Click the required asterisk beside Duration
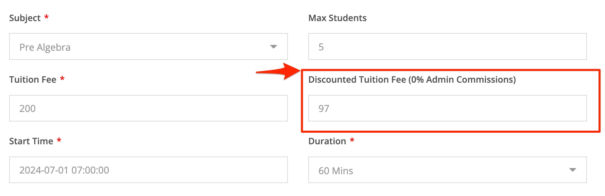The height and width of the screenshot is (196, 605). (352, 140)
